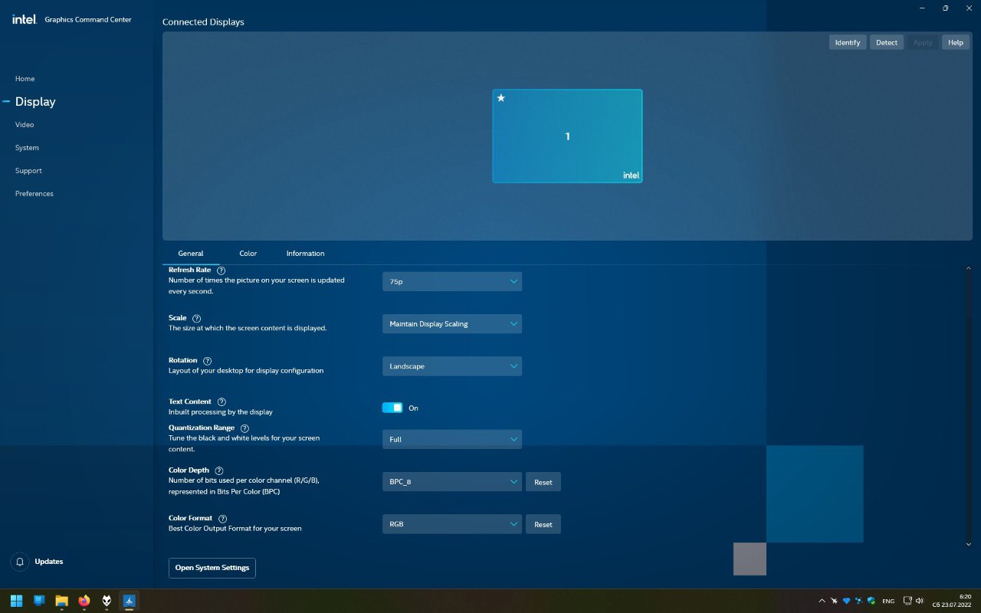The width and height of the screenshot is (981, 613).
Task: Switch to the Information tab
Action: point(305,254)
